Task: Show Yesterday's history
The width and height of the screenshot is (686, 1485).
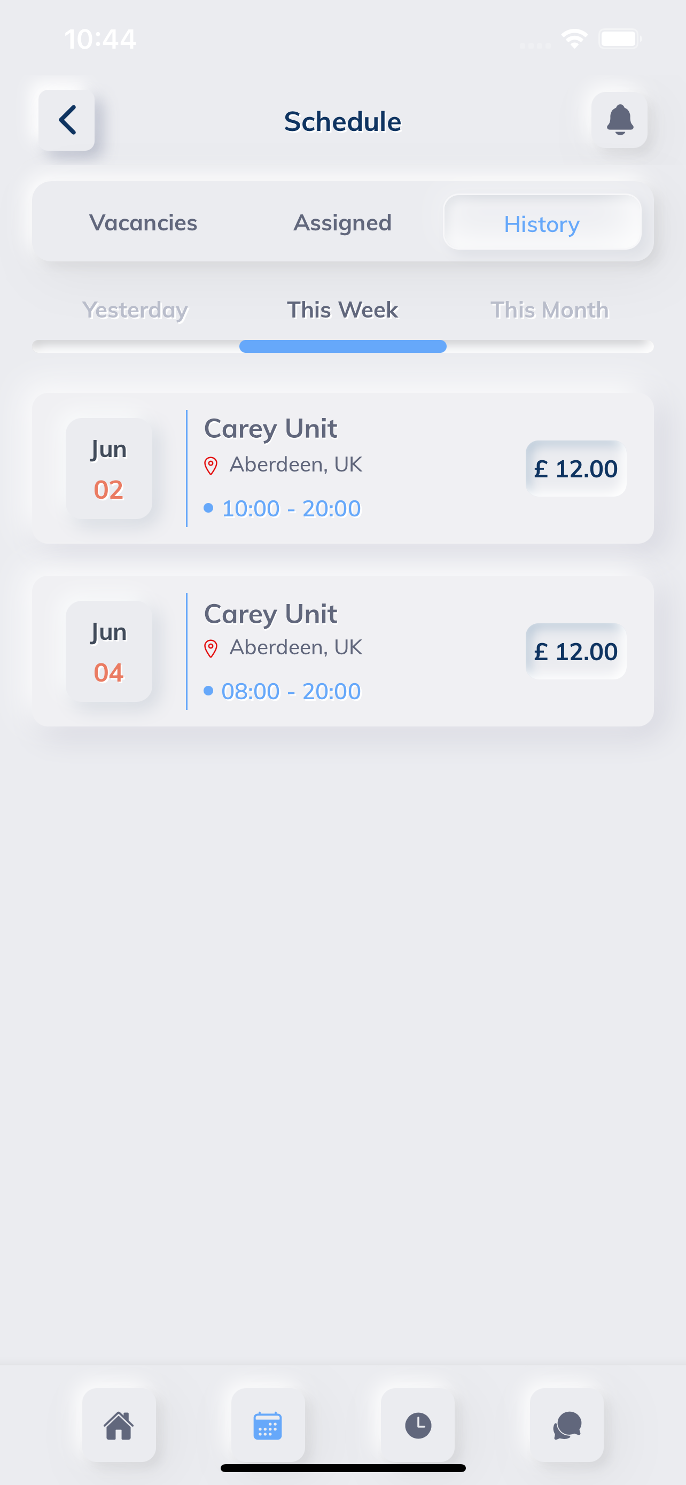Action: pyautogui.click(x=135, y=310)
